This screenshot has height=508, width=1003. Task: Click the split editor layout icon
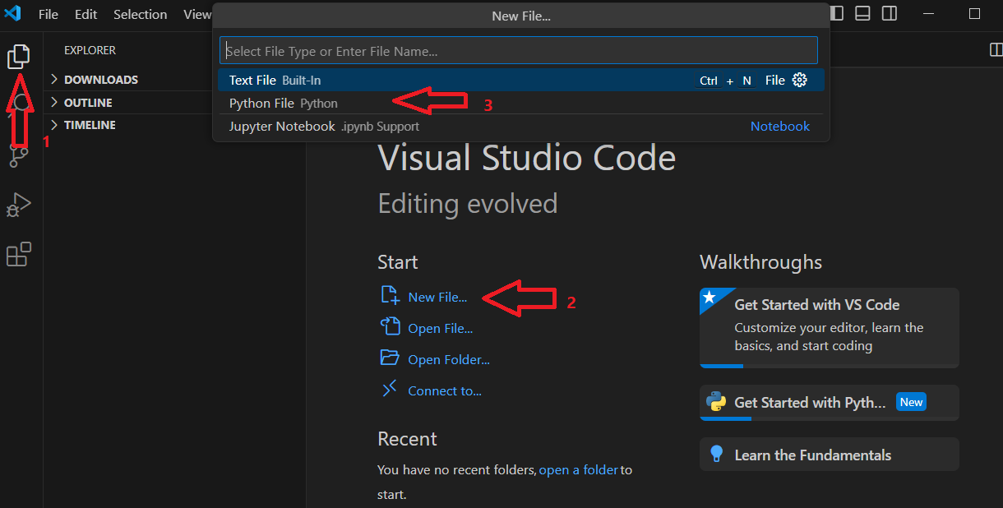coord(995,50)
